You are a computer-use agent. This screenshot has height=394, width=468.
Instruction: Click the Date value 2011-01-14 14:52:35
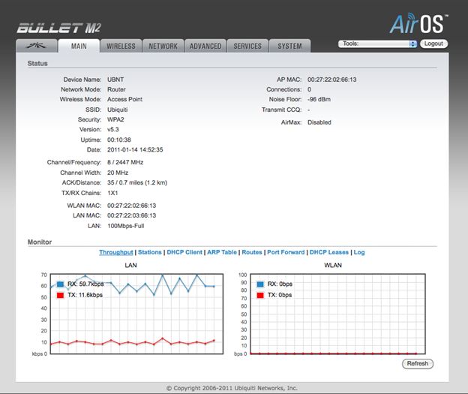pos(135,149)
